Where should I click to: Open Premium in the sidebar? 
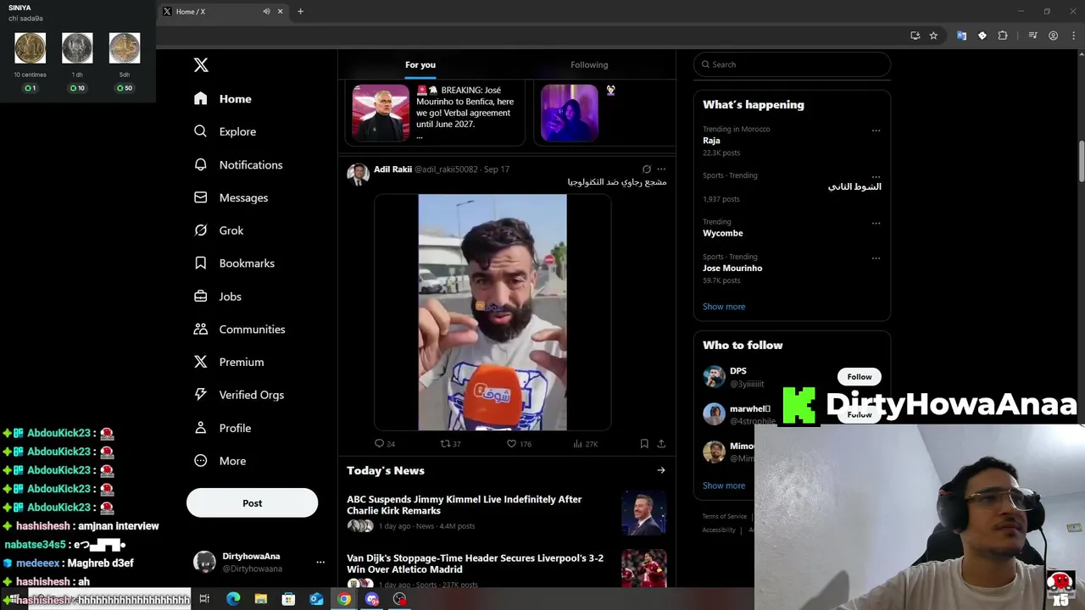(229, 362)
